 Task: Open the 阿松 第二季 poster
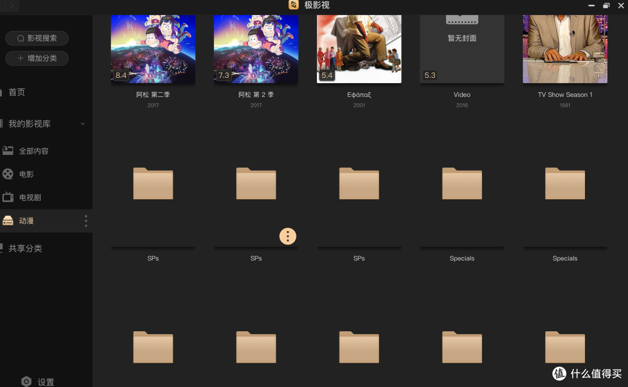point(153,49)
